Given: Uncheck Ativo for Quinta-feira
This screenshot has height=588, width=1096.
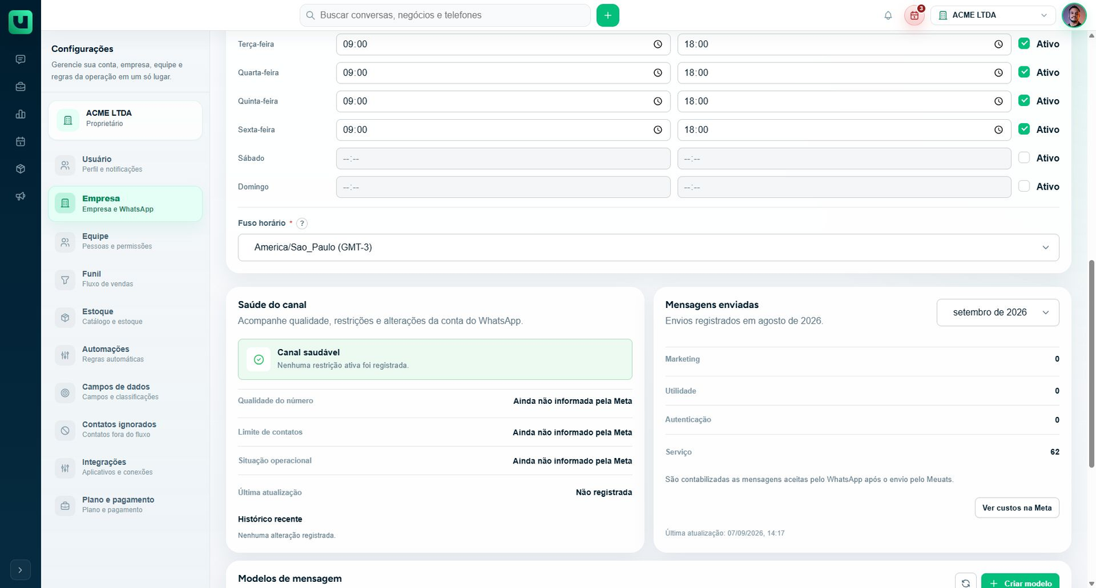Looking at the screenshot, I should tap(1024, 101).
